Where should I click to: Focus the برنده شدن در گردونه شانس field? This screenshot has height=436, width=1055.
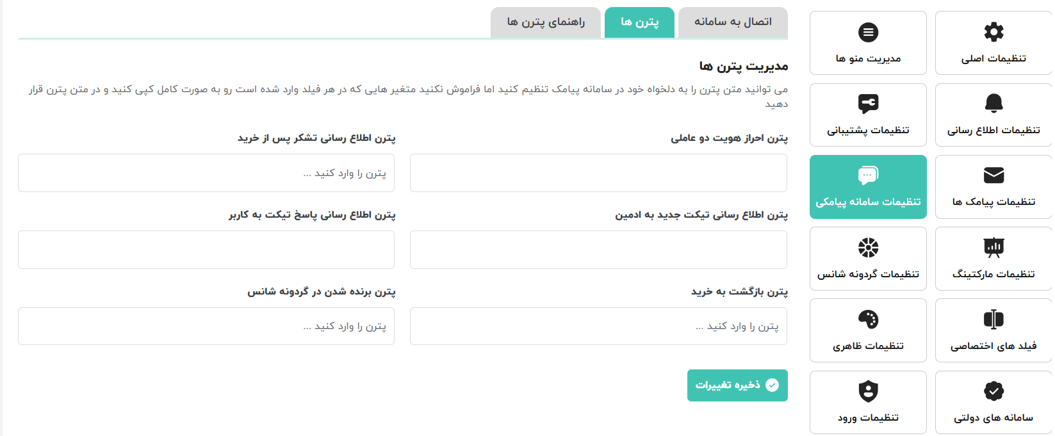tap(206, 326)
